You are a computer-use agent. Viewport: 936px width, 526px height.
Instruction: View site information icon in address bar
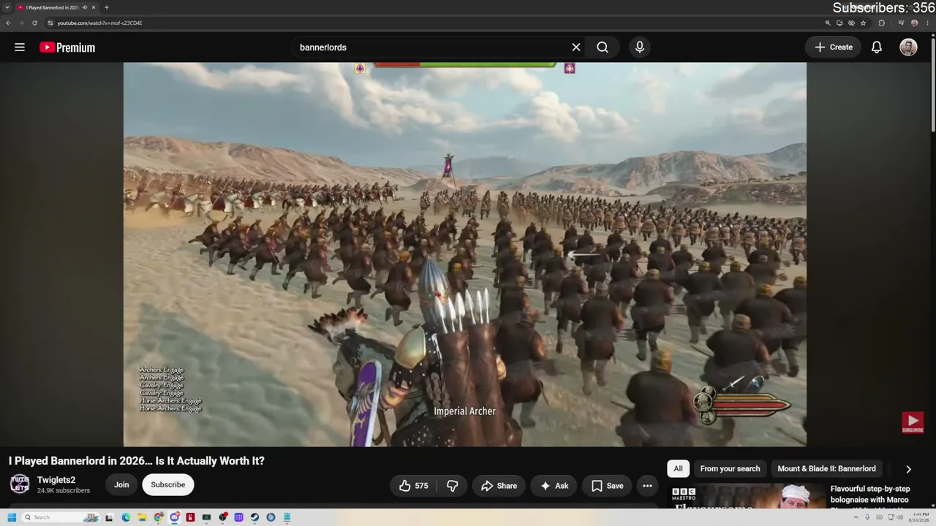coord(50,23)
